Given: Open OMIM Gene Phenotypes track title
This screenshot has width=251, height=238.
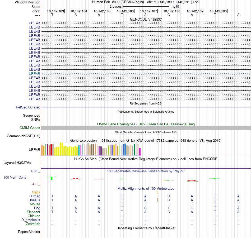Looking at the screenshot, I should tap(146, 124).
